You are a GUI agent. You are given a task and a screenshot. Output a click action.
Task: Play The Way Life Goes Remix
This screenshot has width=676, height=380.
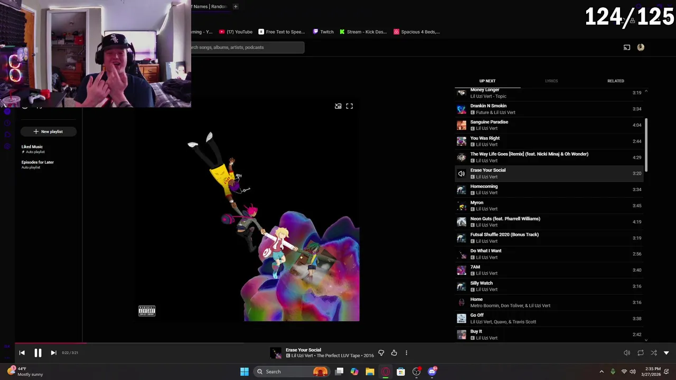coord(549,157)
